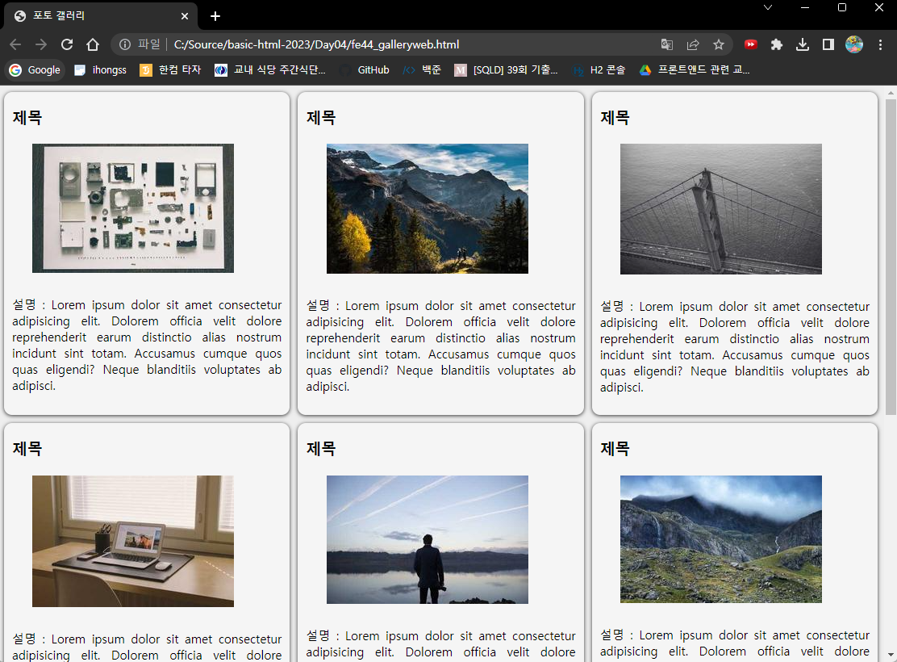Click the page vertical scrollbar thumb
Viewport: 897px width, 662px height.
pos(891,257)
